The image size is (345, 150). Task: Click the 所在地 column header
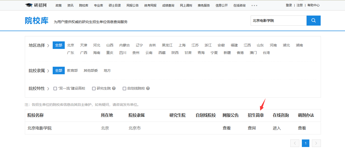click(107, 115)
